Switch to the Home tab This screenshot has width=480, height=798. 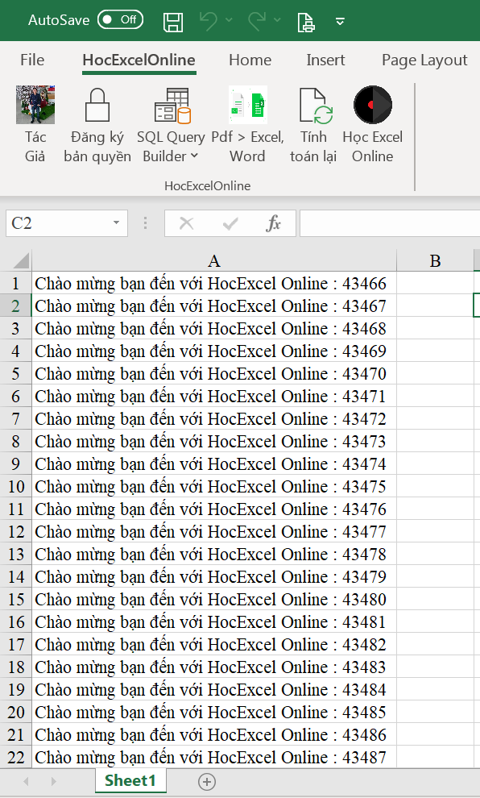tap(250, 60)
